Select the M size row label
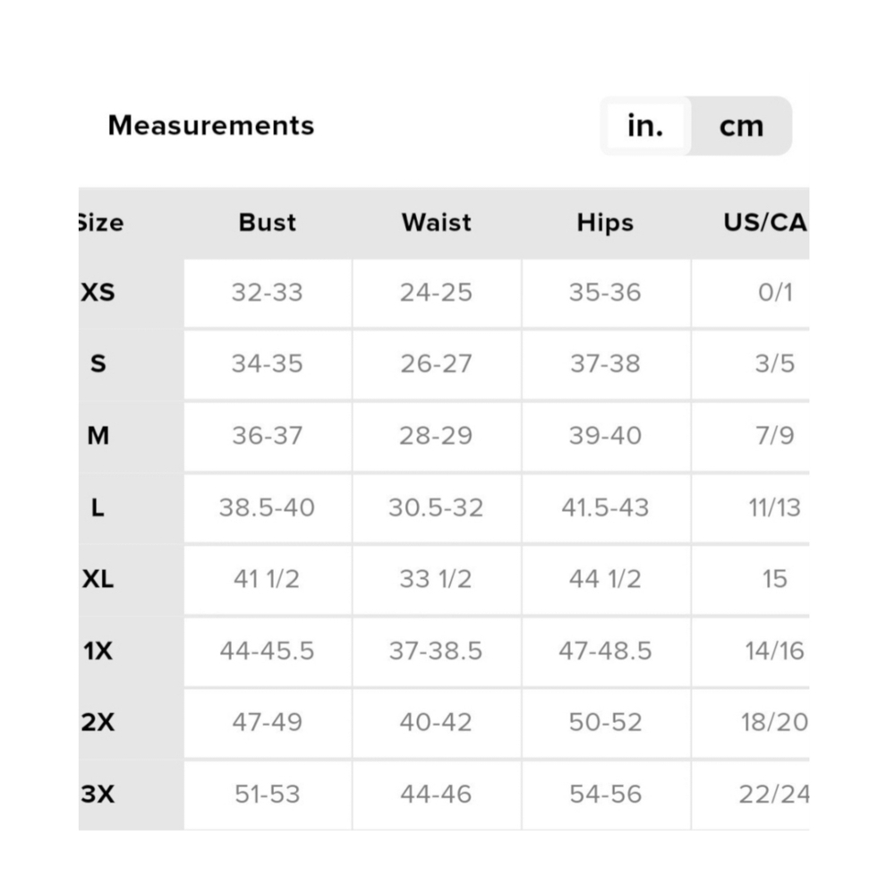The image size is (895, 895). 98,436
